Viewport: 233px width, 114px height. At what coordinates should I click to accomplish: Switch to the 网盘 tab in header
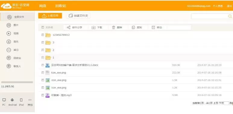pyautogui.click(x=43, y=6)
